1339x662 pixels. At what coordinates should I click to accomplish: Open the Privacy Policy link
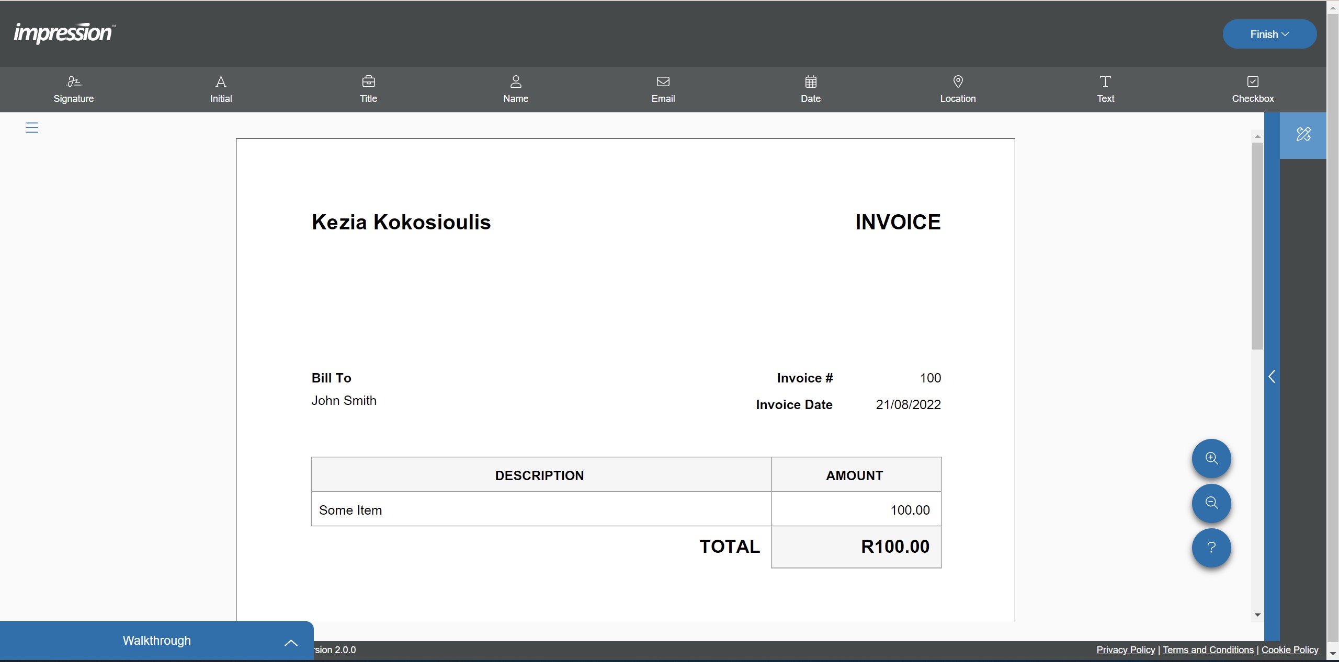(x=1125, y=649)
